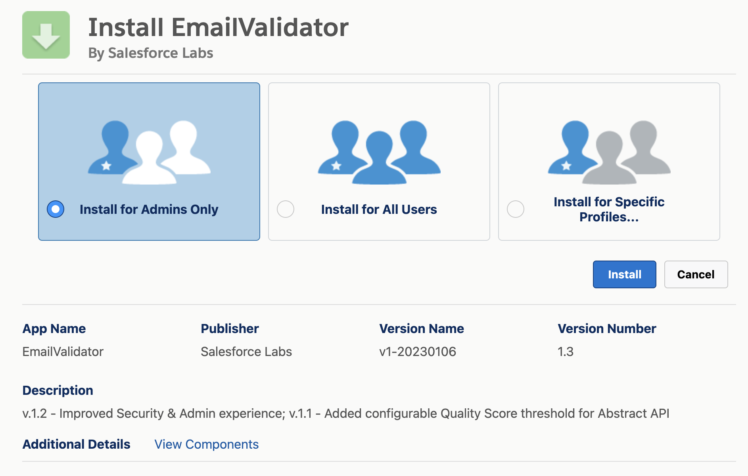The width and height of the screenshot is (748, 476).
Task: Click the Version Number field label
Action: coord(607,329)
